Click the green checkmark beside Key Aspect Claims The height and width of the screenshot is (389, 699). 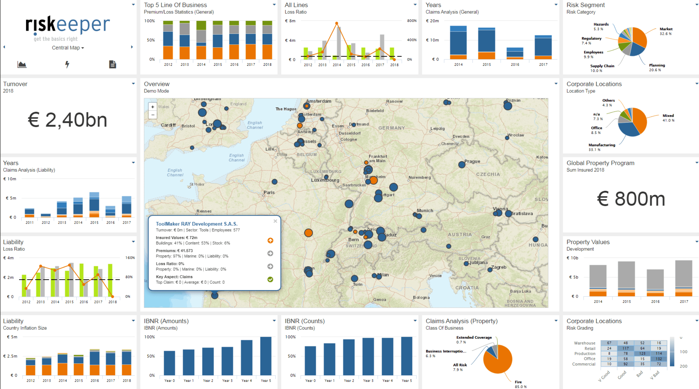tap(270, 280)
